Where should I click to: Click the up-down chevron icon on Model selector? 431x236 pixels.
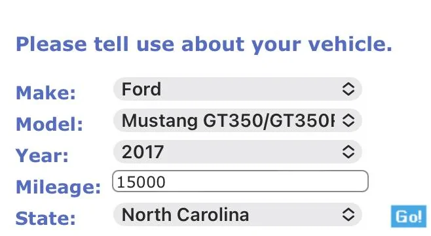[x=348, y=120]
